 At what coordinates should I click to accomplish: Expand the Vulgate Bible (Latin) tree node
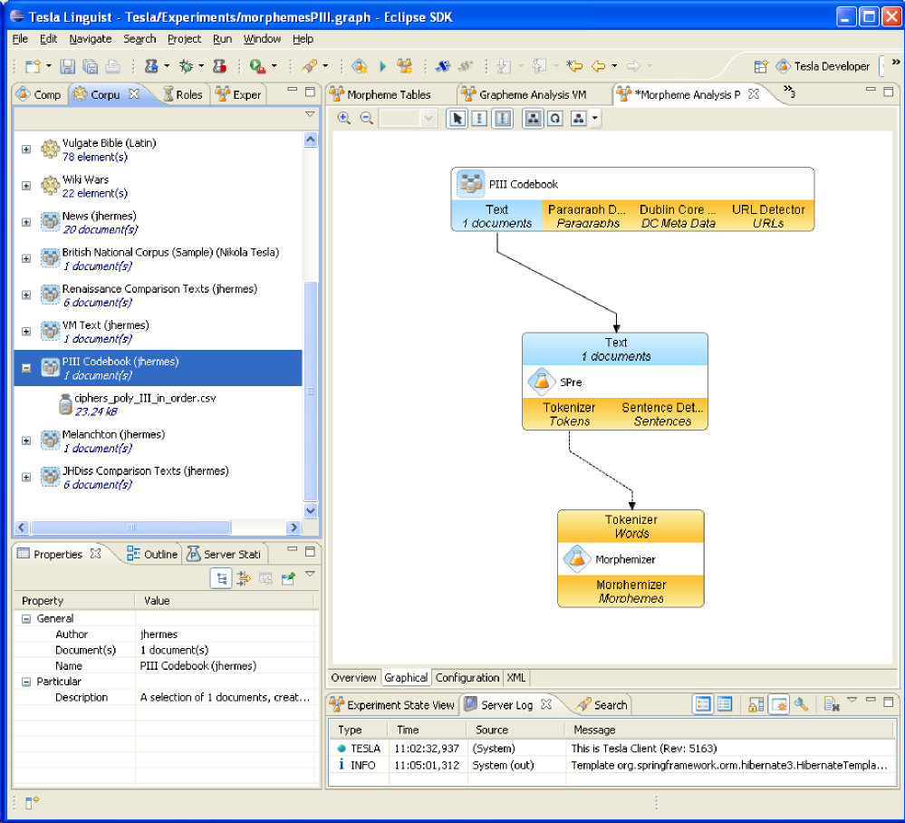(x=26, y=150)
